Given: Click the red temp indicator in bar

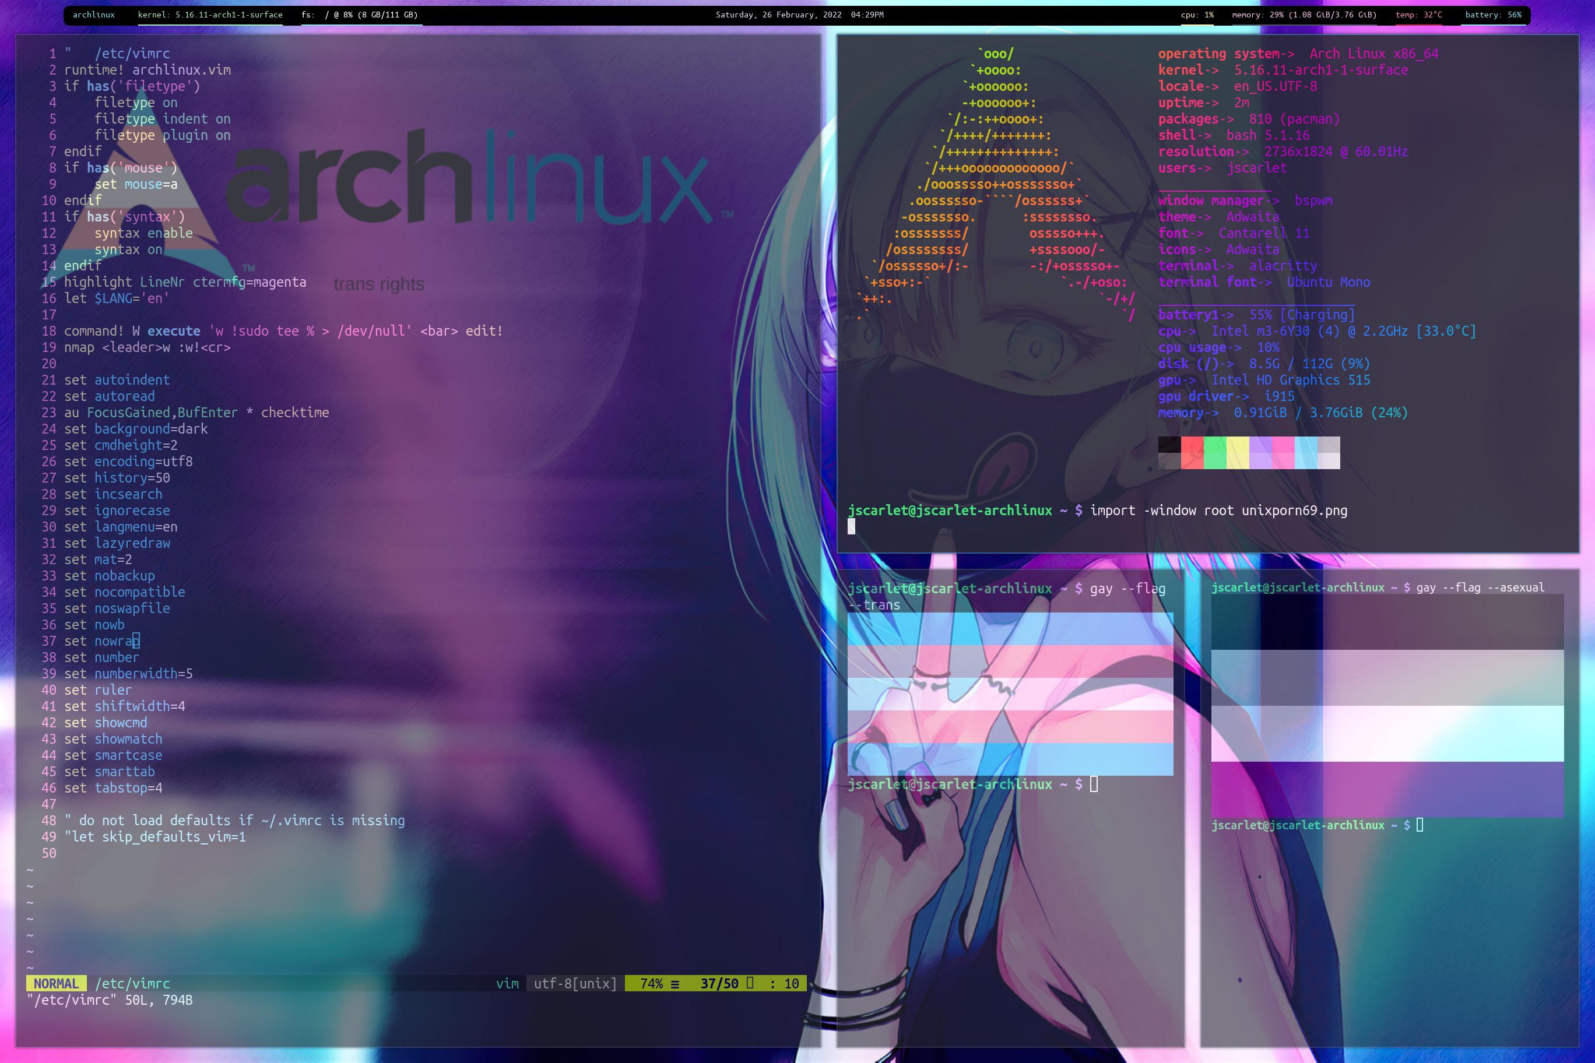Looking at the screenshot, I should point(1419,14).
